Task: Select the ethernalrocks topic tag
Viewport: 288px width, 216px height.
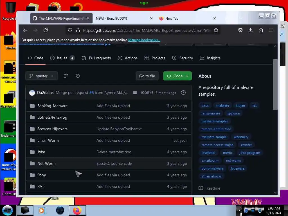Action: pyautogui.click(x=211, y=176)
